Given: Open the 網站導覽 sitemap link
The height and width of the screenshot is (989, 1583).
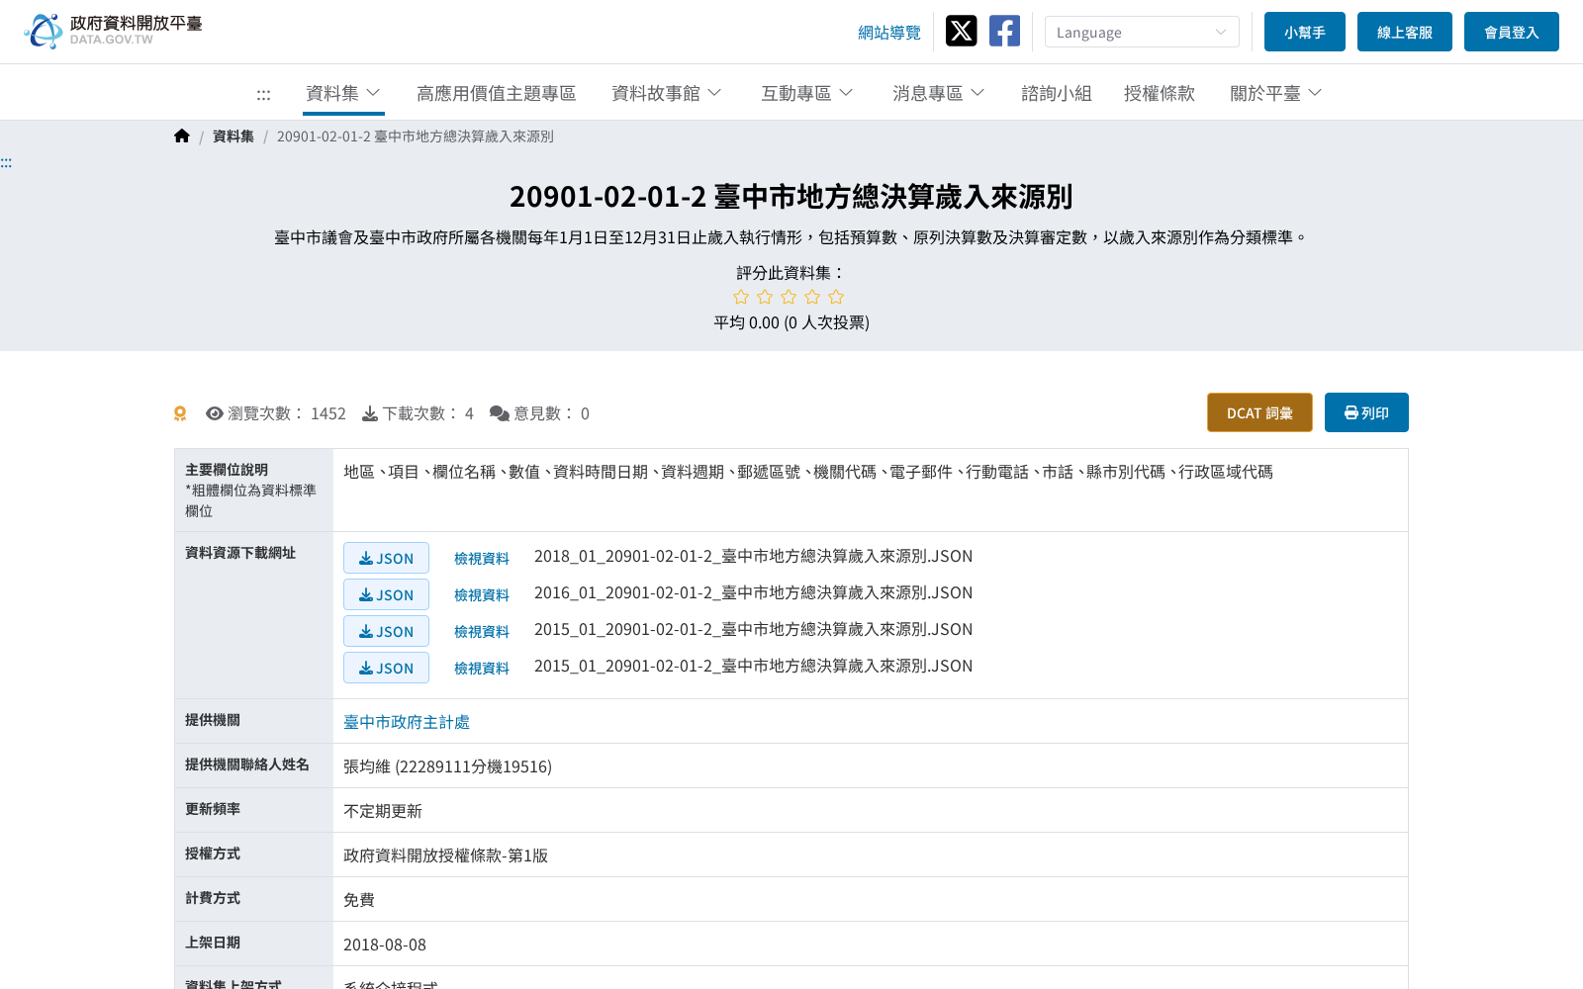Looking at the screenshot, I should 889,33.
